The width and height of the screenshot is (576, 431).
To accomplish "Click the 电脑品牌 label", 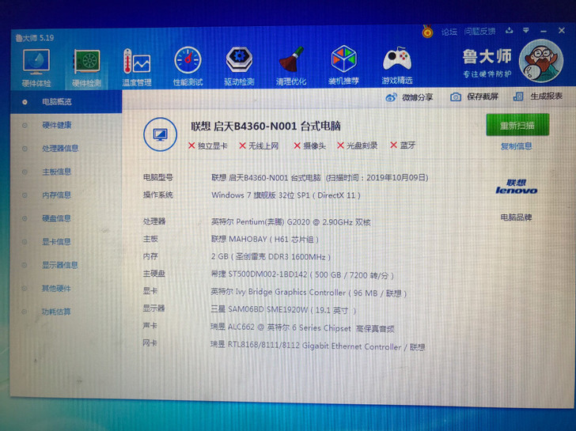I will point(516,217).
